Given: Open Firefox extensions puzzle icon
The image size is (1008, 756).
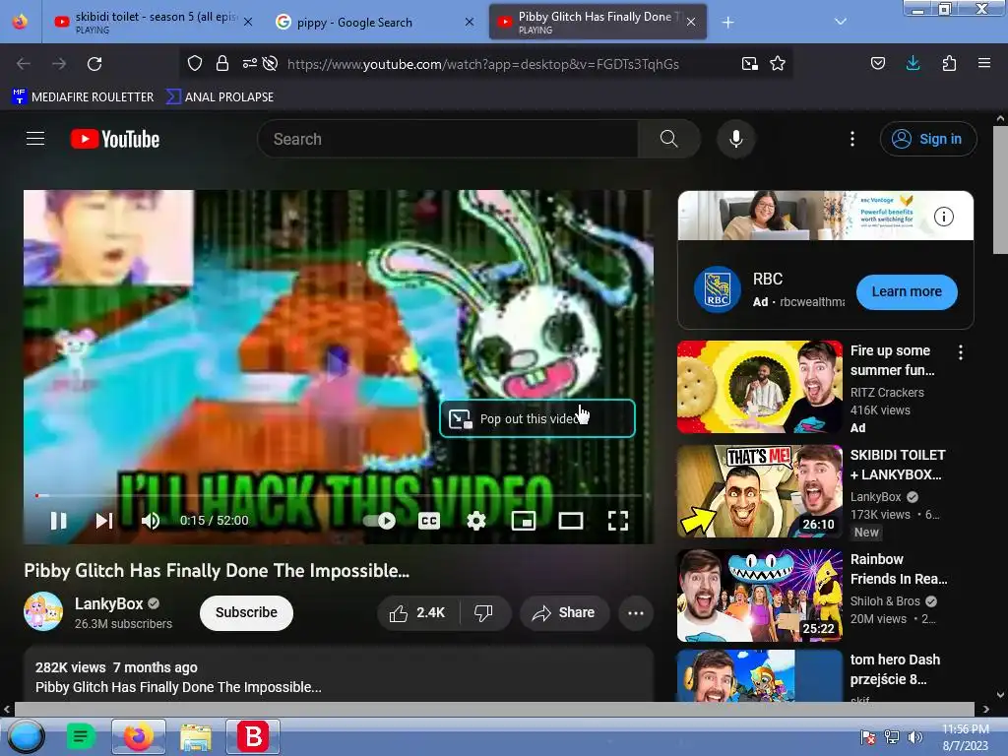Looking at the screenshot, I should tap(949, 63).
